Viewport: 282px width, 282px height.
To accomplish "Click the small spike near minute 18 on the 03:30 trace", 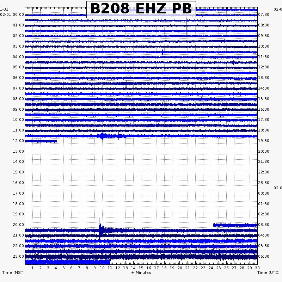I will (163, 52).
